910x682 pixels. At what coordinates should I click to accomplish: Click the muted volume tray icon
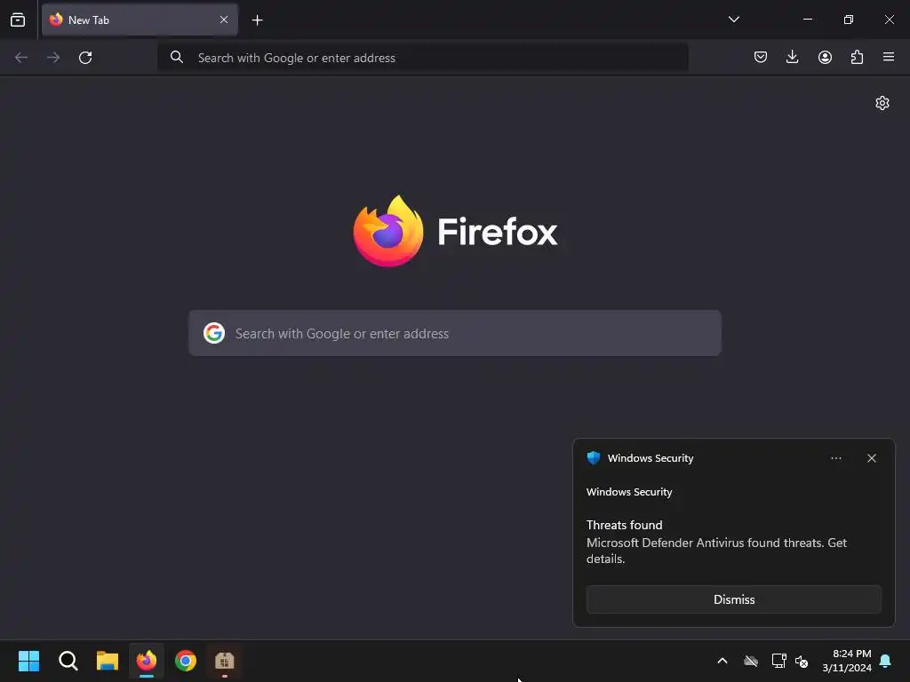point(802,661)
